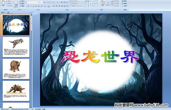The width and height of the screenshot is (171, 110).
Task: Open Font group dialog launcher
Action: point(51,10)
